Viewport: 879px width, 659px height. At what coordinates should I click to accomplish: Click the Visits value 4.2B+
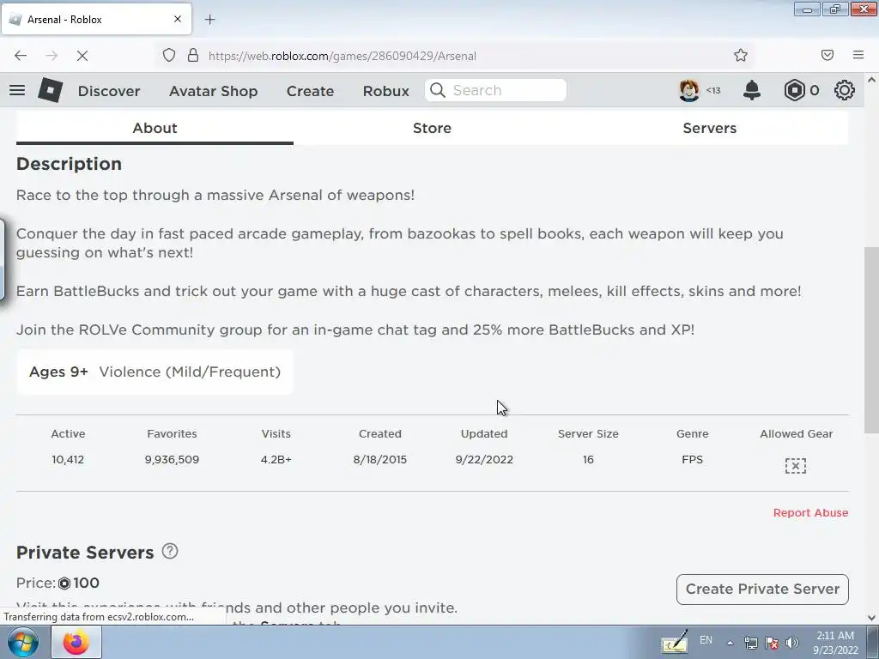(x=276, y=460)
